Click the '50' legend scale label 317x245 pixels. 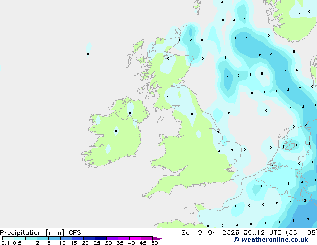click(x=154, y=243)
